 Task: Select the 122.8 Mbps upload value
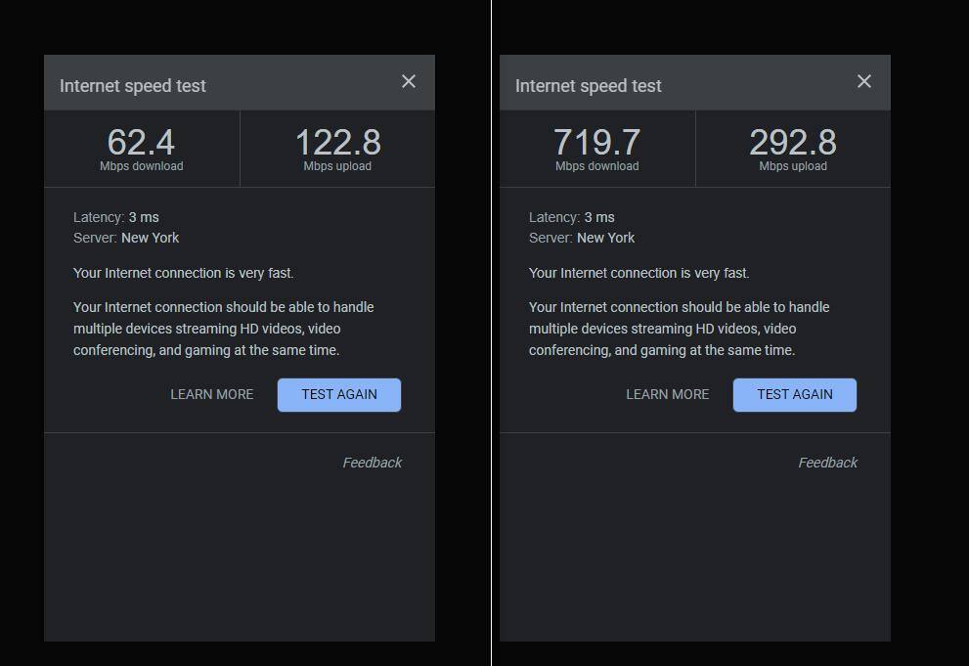click(x=337, y=143)
